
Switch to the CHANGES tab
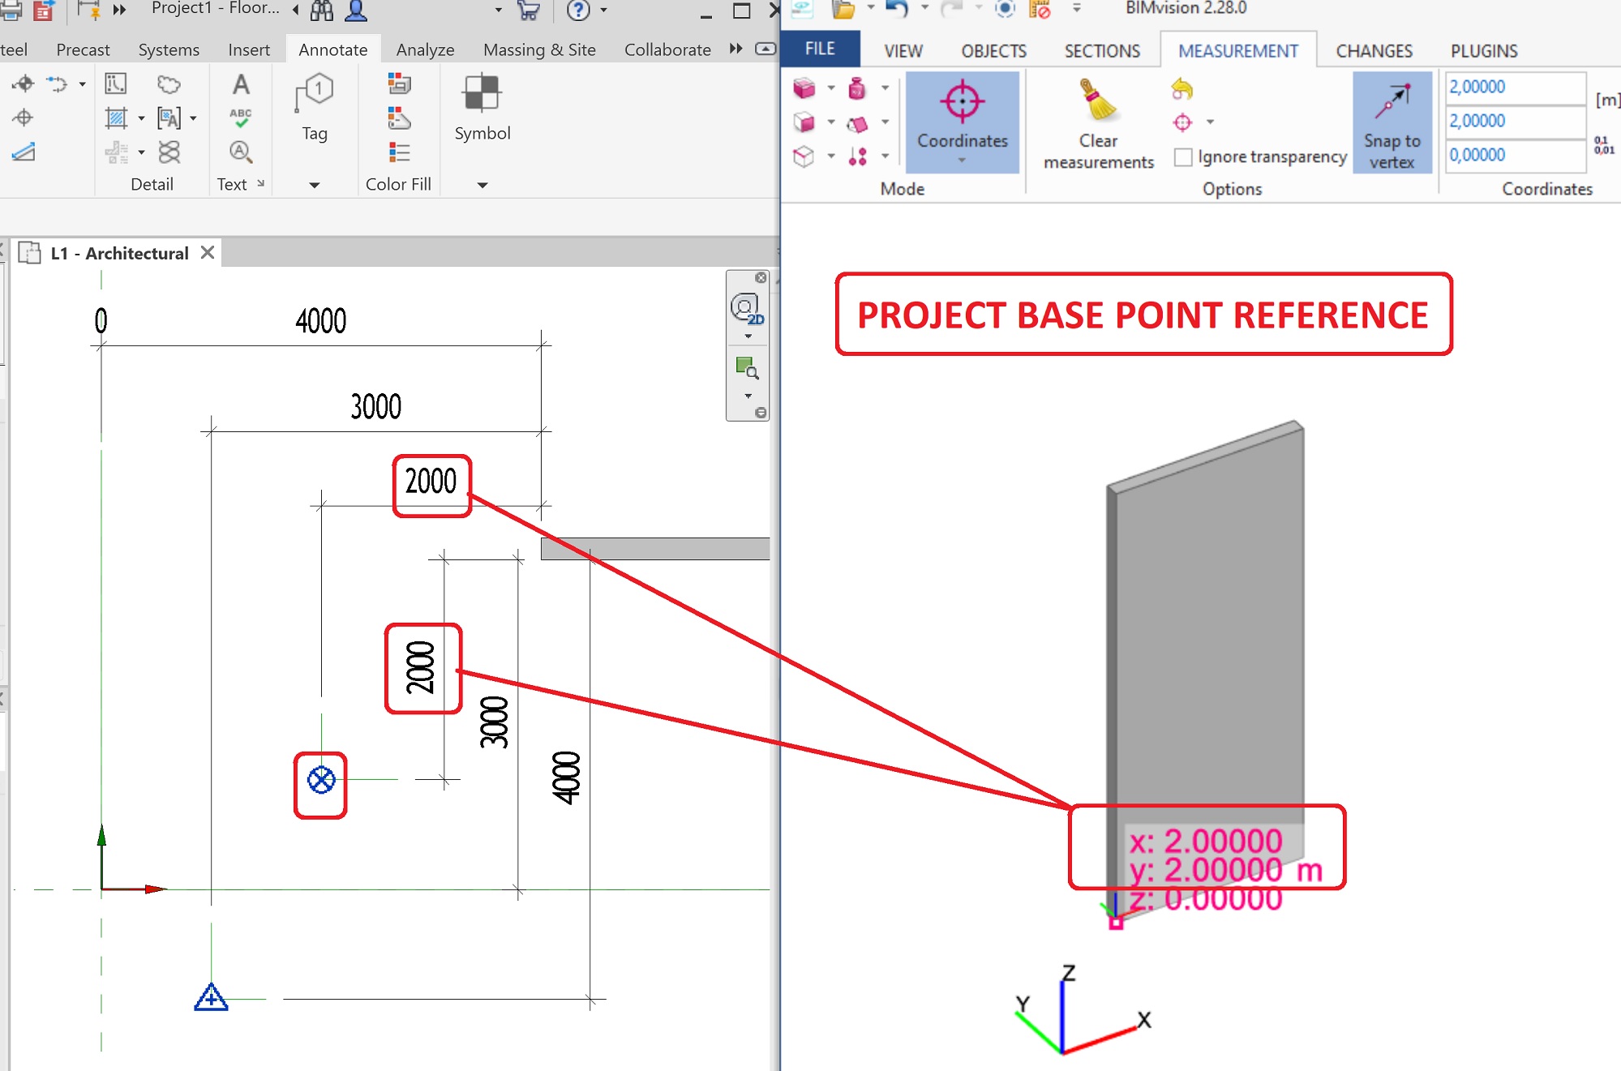[x=1373, y=50]
